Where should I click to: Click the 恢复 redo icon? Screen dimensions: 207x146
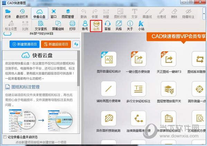[x=94, y=14]
